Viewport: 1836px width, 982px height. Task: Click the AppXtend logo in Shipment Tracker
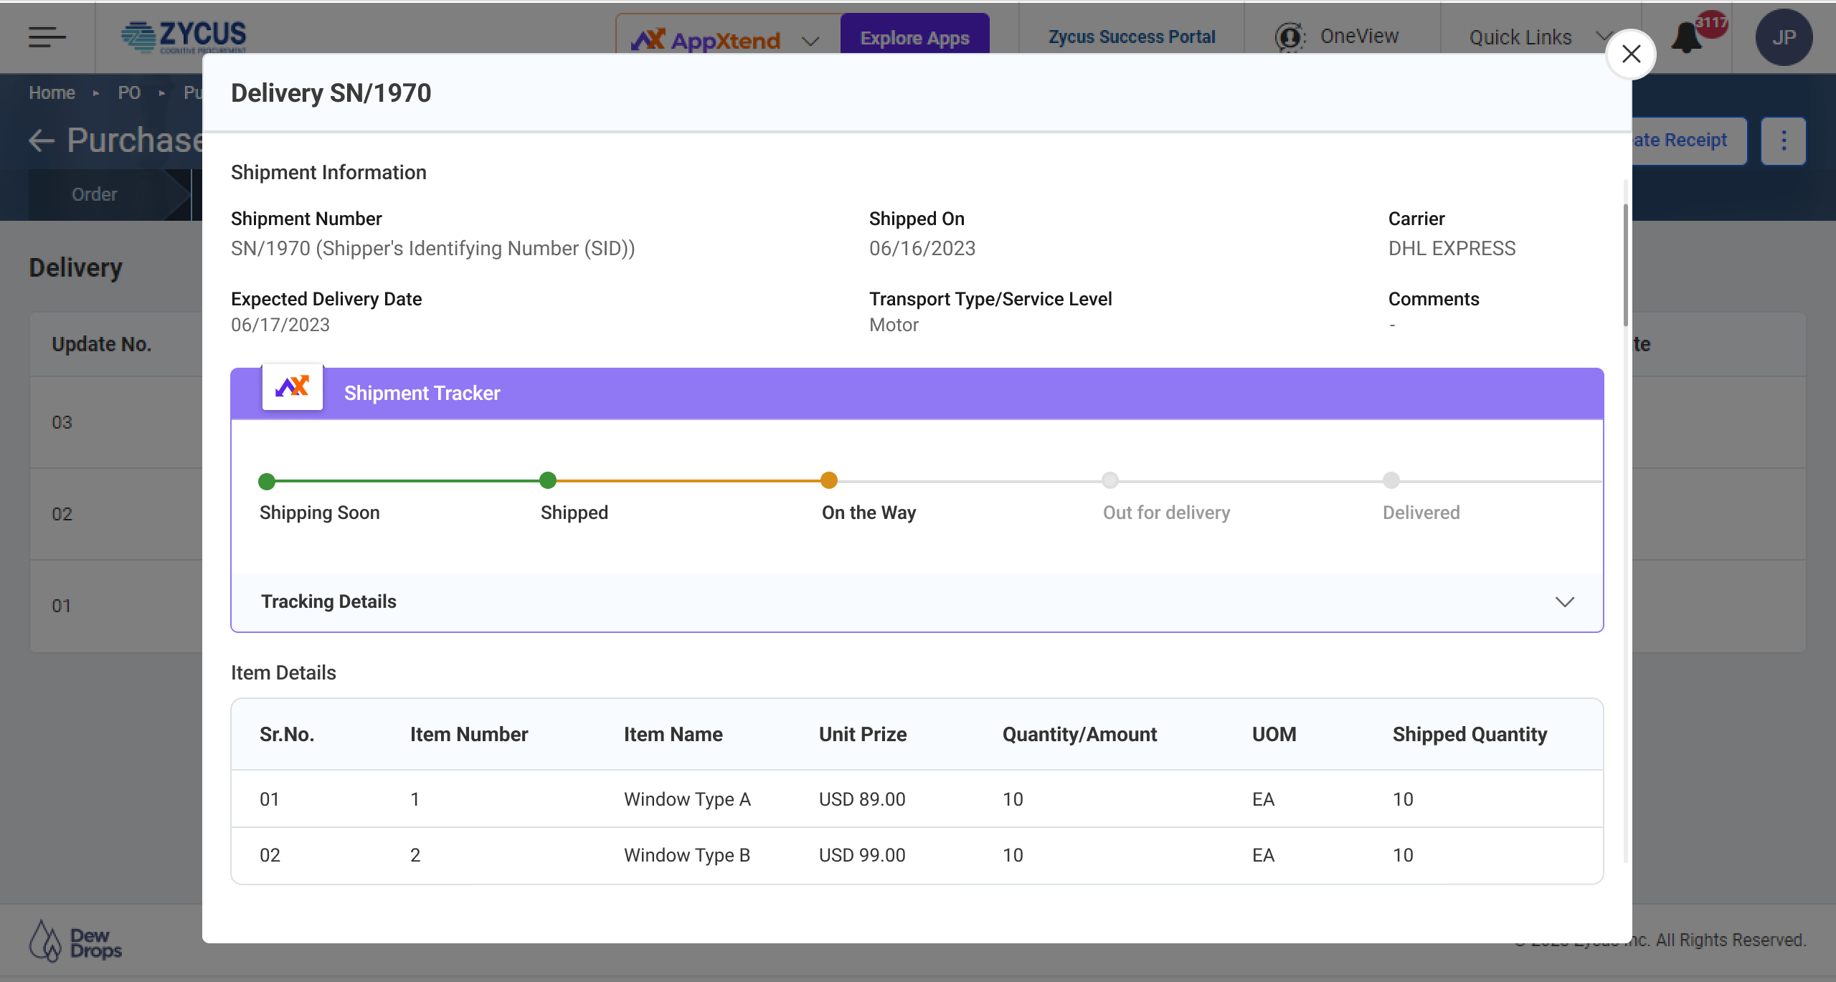coord(292,387)
